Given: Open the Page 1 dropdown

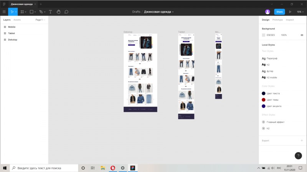Looking at the screenshot, I should (40, 20).
